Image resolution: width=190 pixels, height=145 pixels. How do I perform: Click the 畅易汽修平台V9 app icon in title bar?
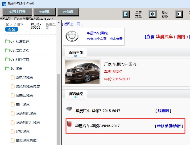tap(4, 4)
